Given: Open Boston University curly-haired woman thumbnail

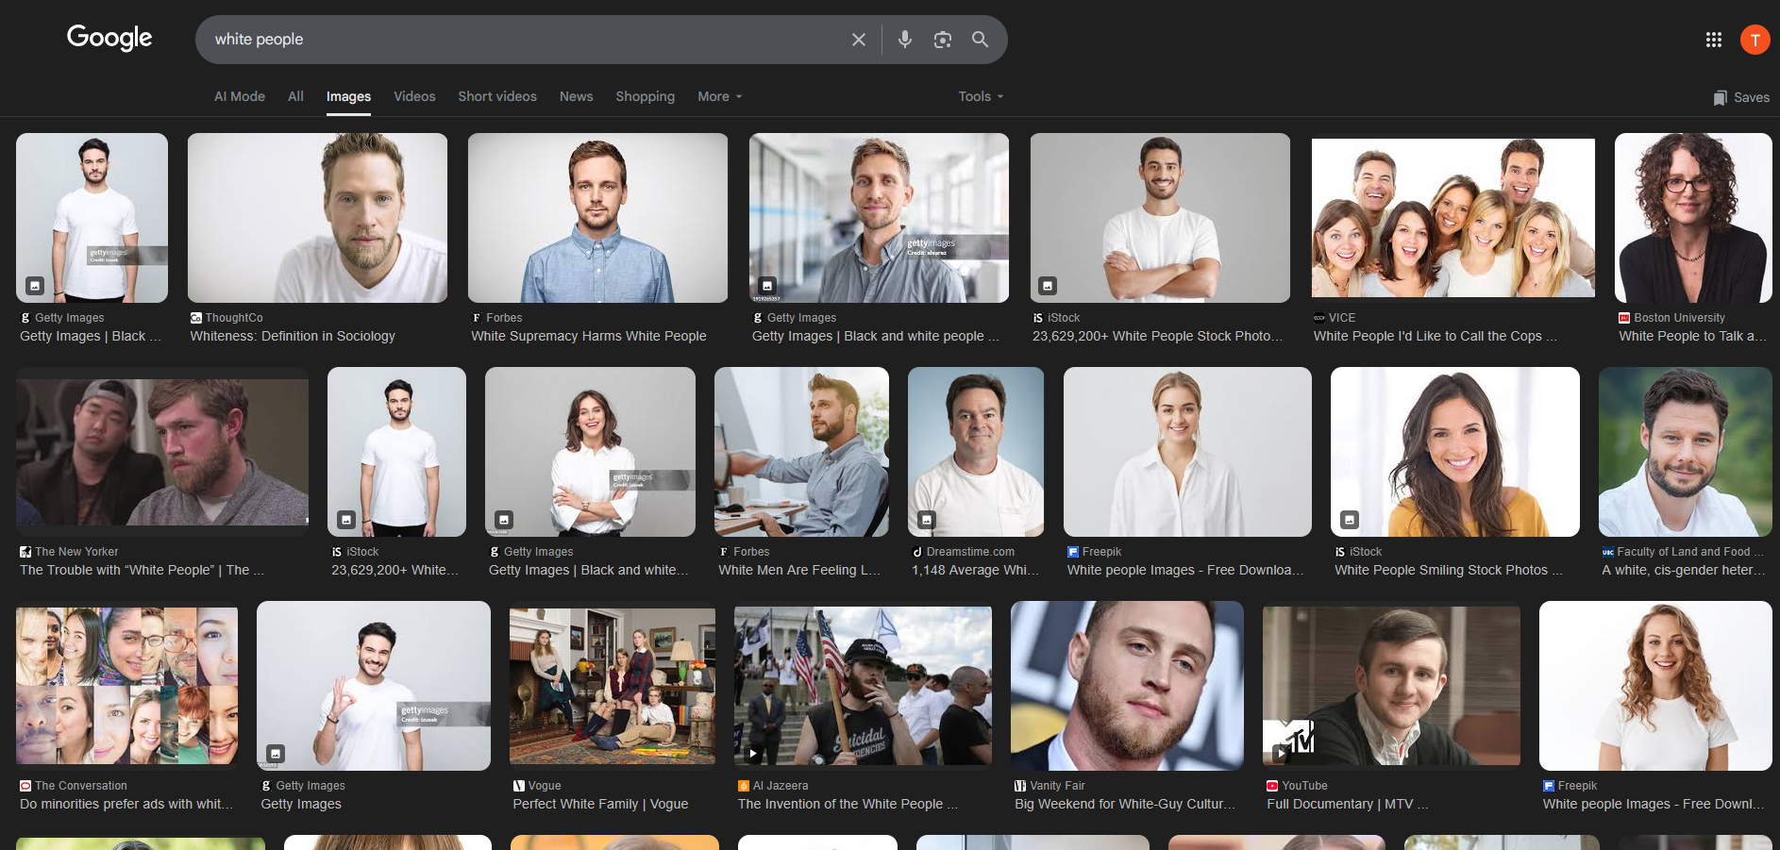Looking at the screenshot, I should 1693,218.
